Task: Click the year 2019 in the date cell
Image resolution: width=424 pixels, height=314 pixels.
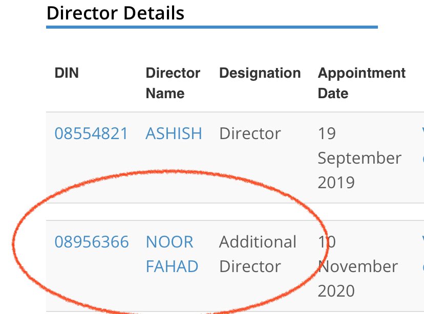Action: pyautogui.click(x=336, y=183)
